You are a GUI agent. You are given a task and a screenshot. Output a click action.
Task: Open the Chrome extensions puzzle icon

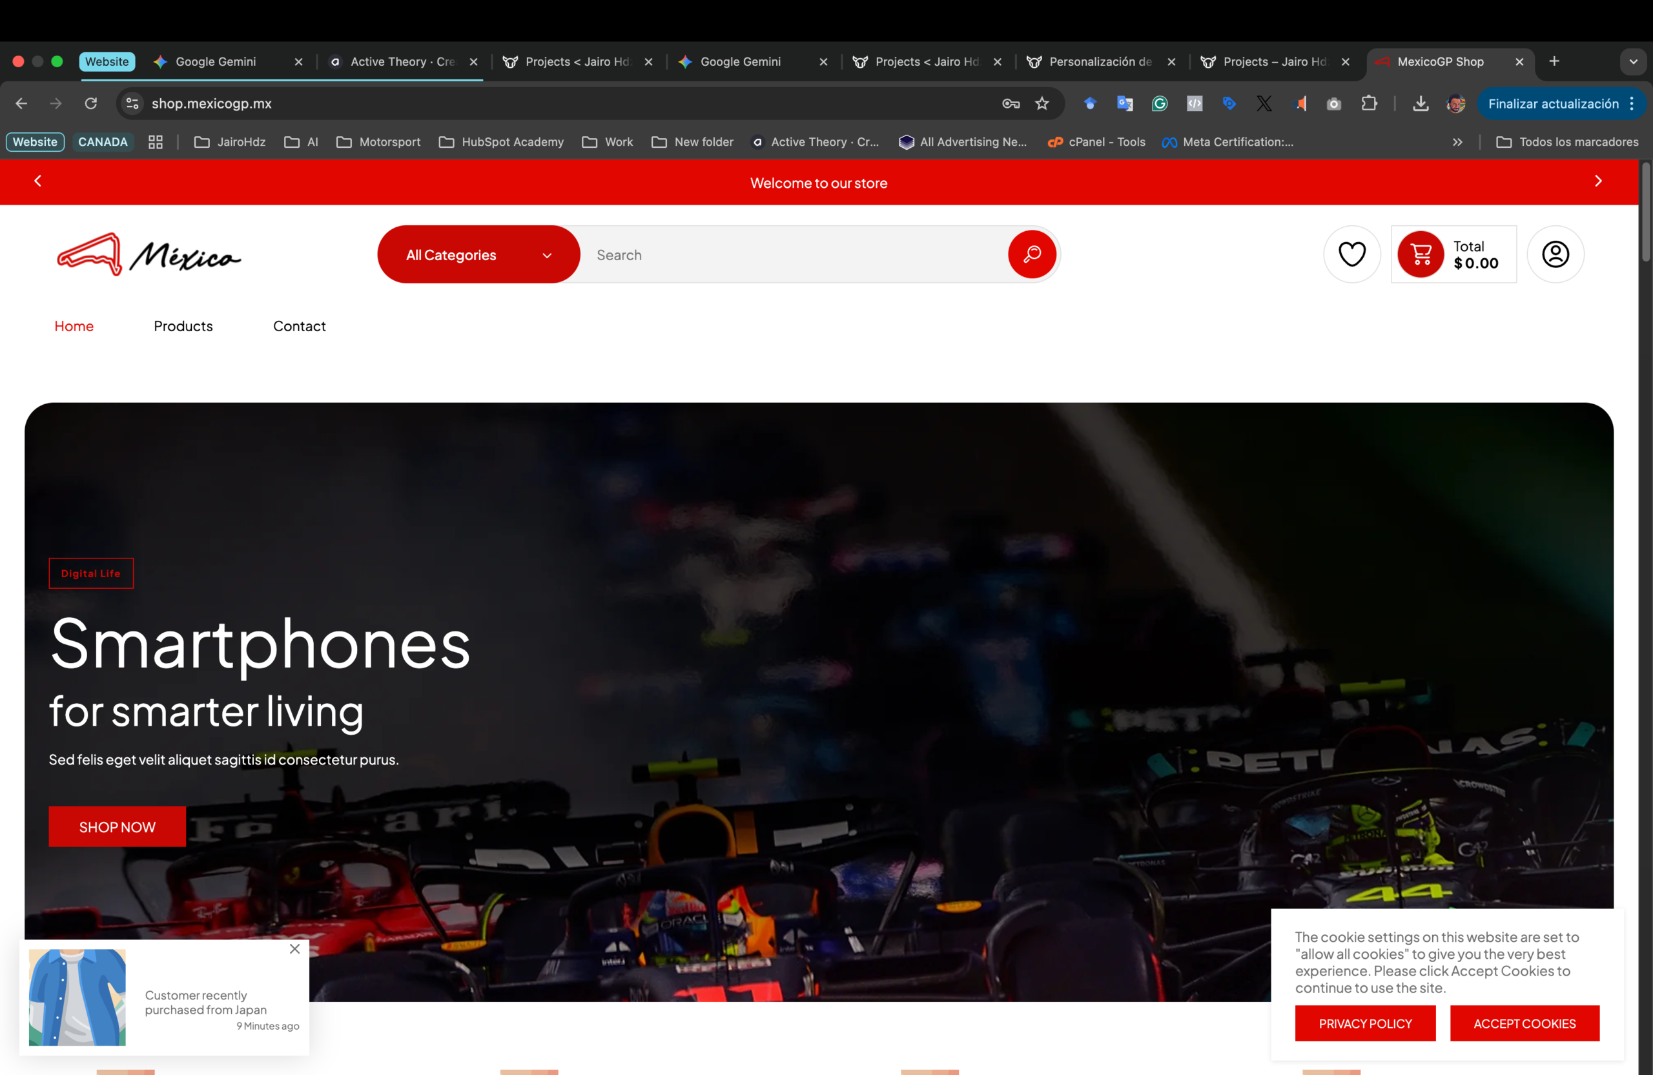(x=1368, y=103)
